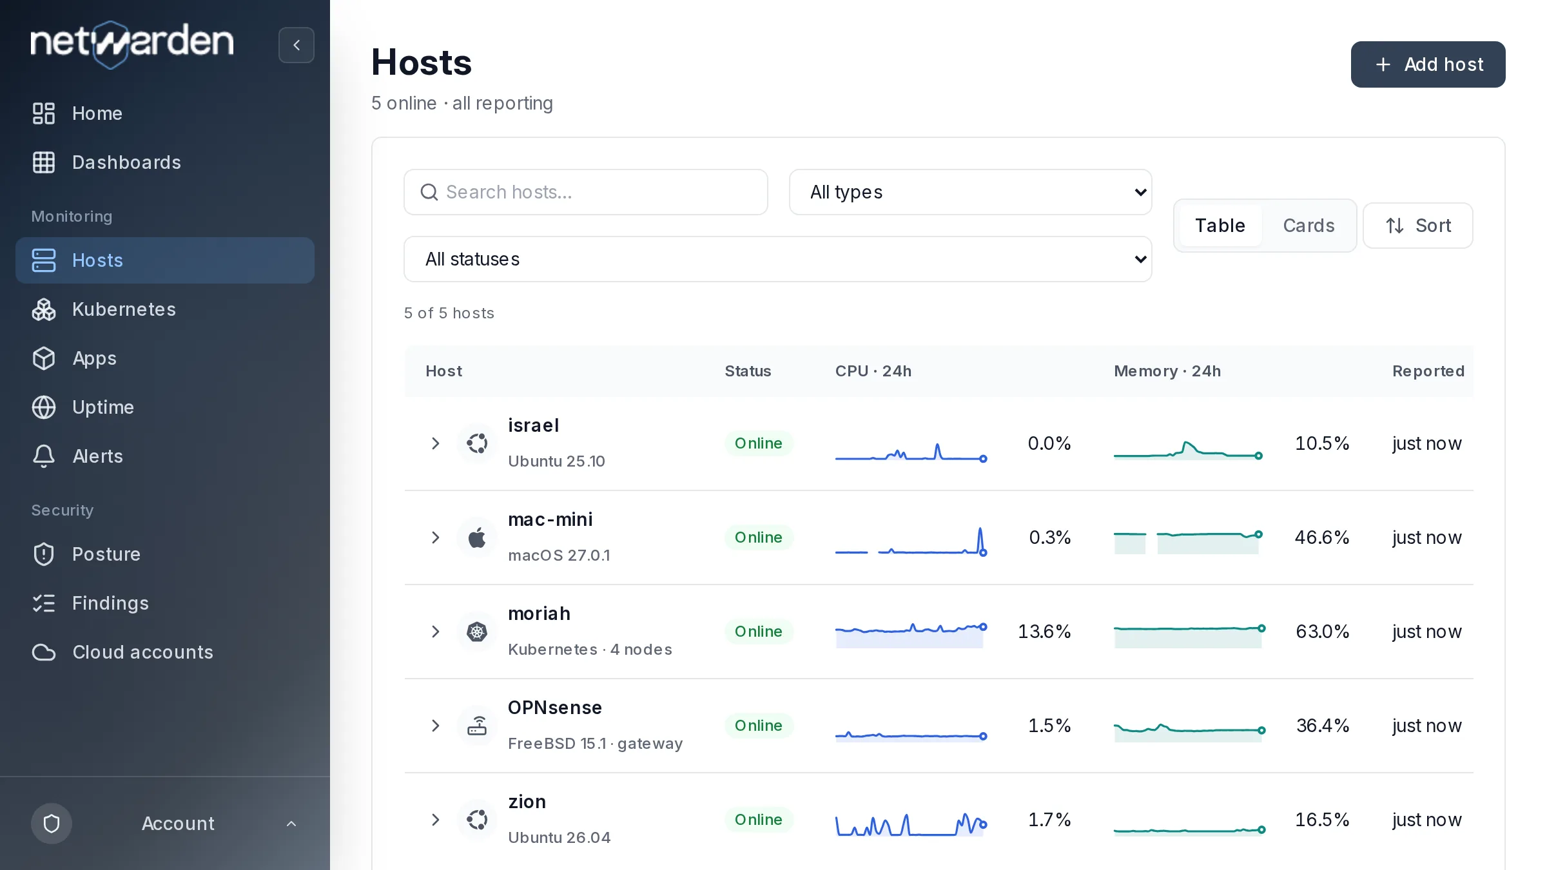This screenshot has height=870, width=1547.
Task: Click the Host column header
Action: click(x=443, y=371)
